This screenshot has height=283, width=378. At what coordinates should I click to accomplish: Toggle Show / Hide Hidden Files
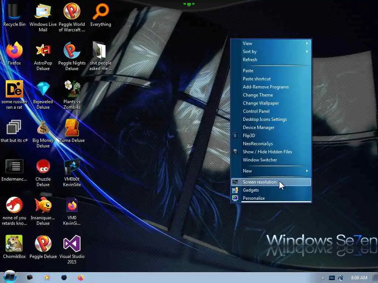[271, 152]
